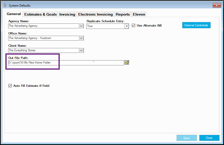Click the Office Name label
The height and width of the screenshot is (145, 224).
18,33
